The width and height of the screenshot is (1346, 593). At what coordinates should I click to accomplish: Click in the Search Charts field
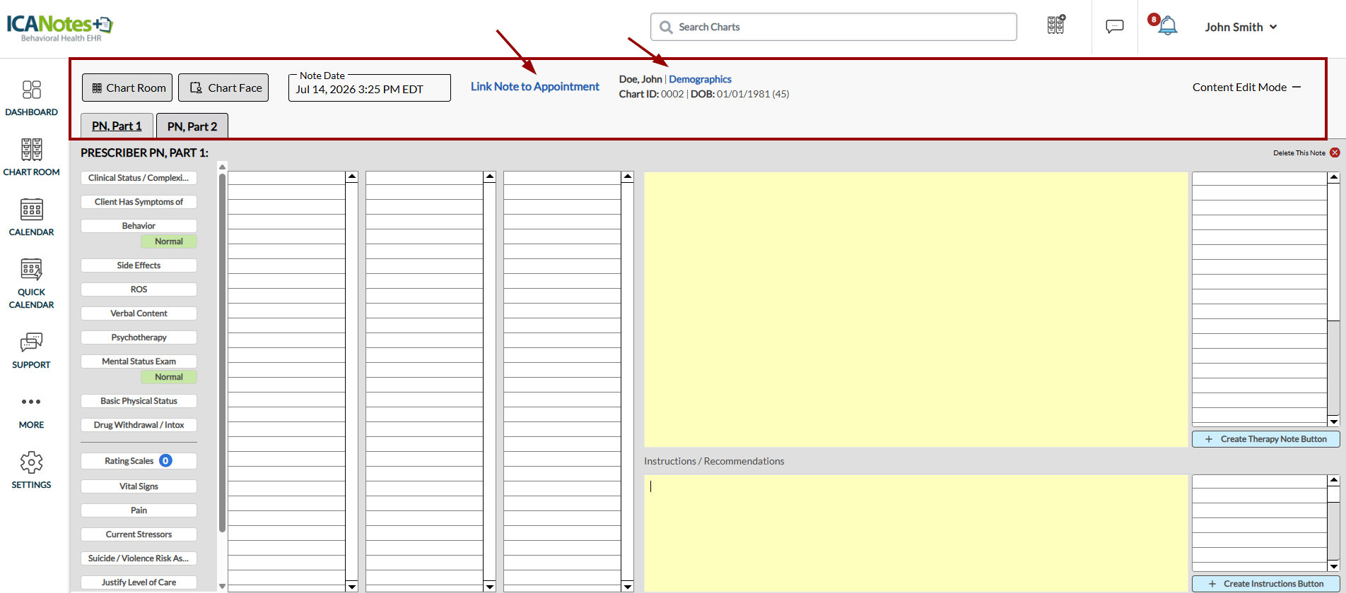833,27
